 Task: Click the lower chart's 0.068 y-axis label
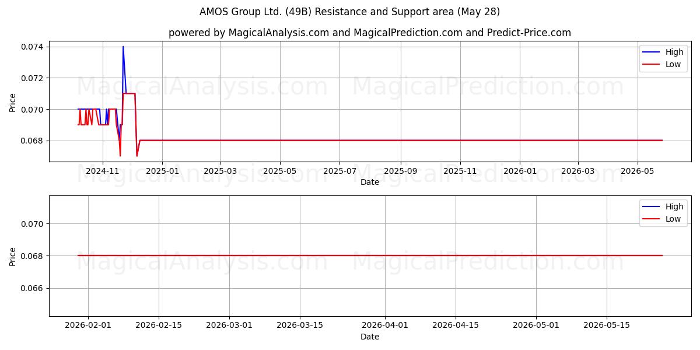click(x=33, y=256)
